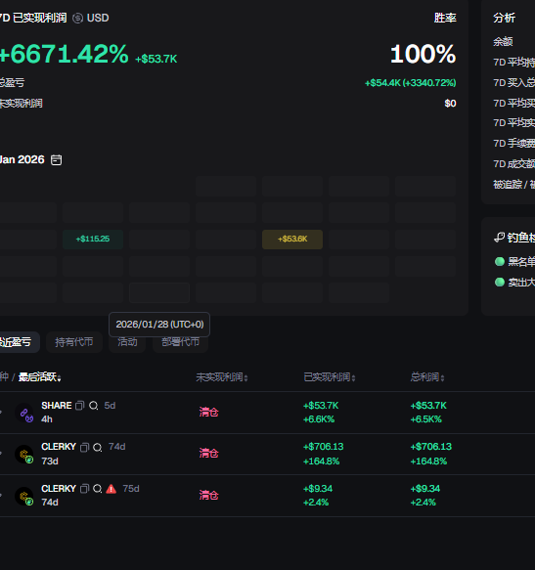Image resolution: width=535 pixels, height=570 pixels.
Task: Copy the CLERKY 75d token address
Action: point(84,489)
